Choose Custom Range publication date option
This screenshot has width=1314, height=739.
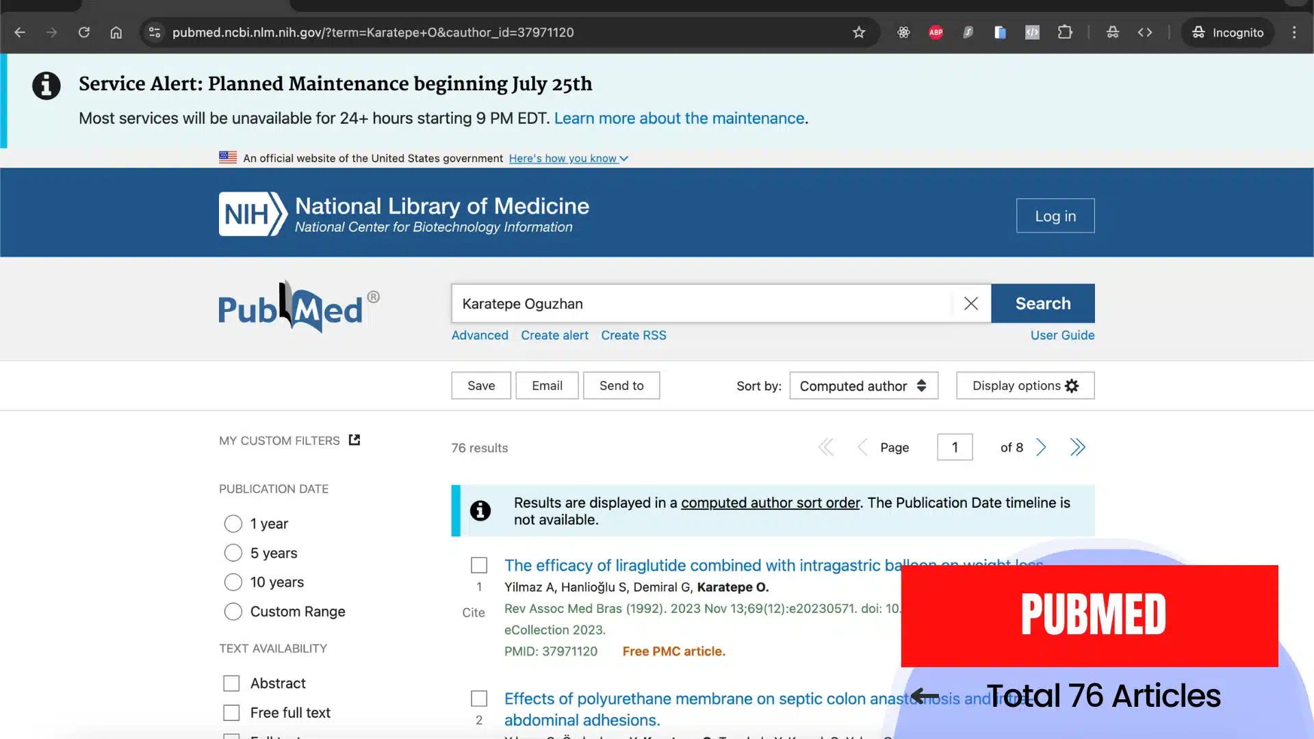233,612
